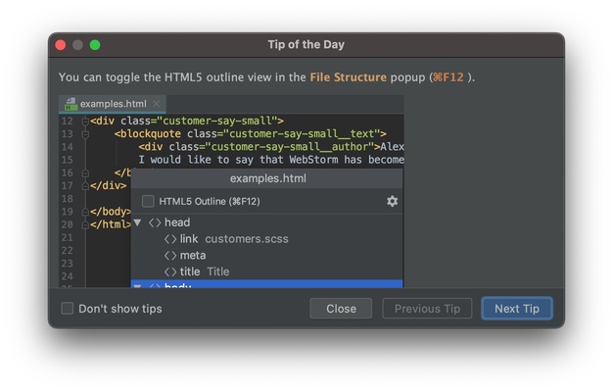This screenshot has height=392, width=613.
Task: Click the link tag icon
Action: tap(170, 239)
